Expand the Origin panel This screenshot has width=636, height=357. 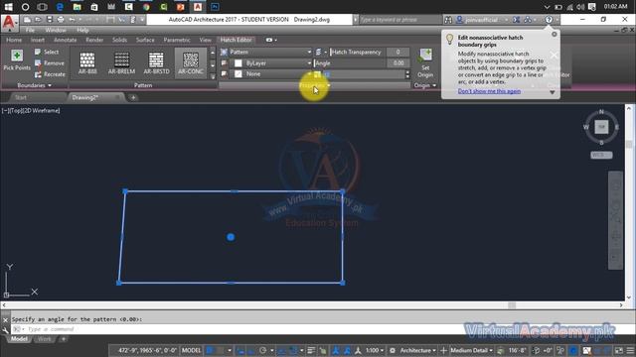click(425, 85)
